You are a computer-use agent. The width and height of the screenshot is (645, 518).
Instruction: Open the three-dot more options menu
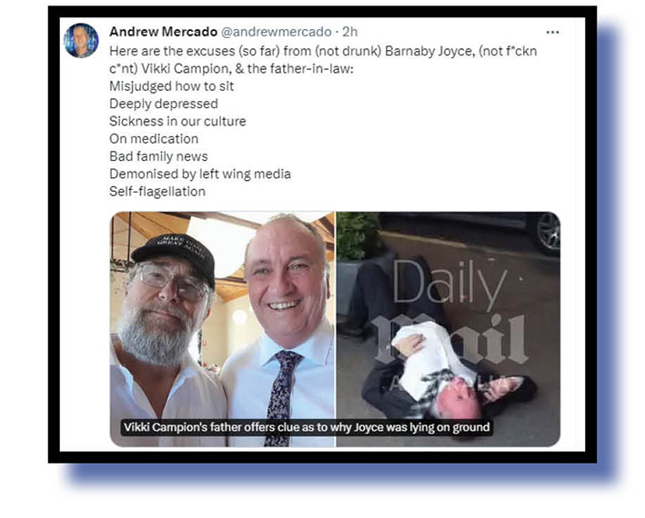[x=552, y=32]
